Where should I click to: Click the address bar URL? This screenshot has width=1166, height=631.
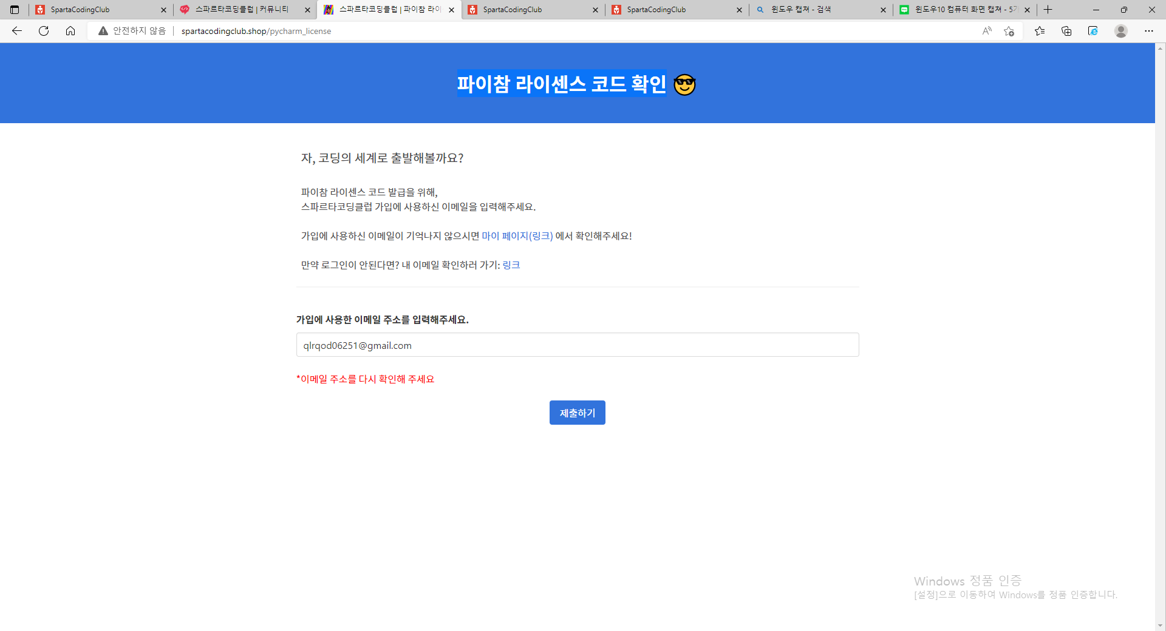pyautogui.click(x=256, y=31)
